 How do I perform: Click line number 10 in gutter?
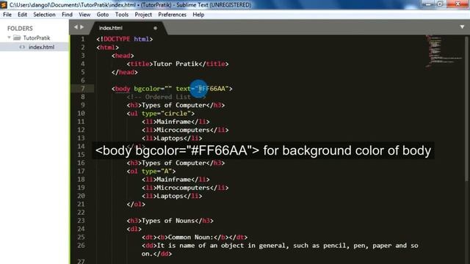[x=81, y=114]
